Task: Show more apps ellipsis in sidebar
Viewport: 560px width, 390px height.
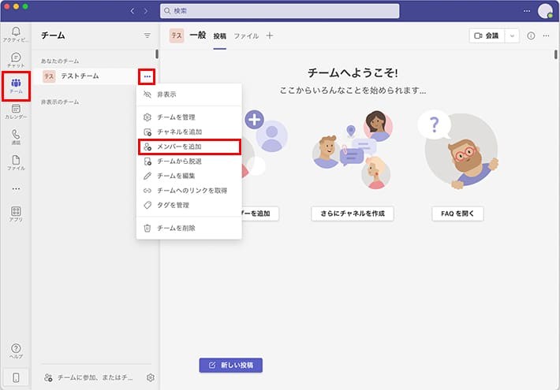Action: pos(16,189)
